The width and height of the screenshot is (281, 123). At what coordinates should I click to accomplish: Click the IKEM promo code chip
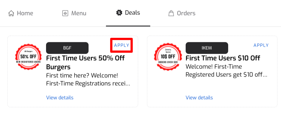point(207,48)
